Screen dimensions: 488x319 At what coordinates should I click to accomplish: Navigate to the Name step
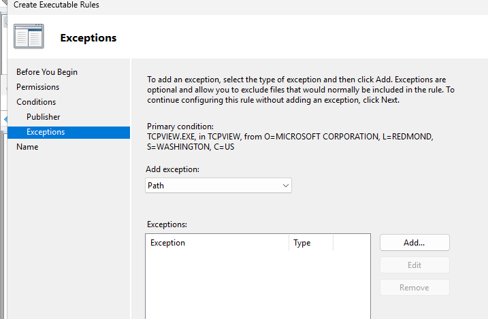(28, 147)
